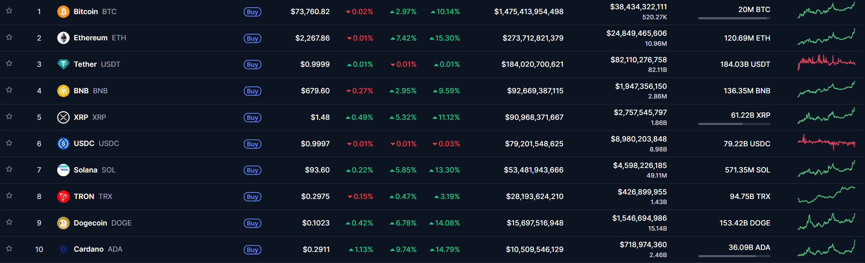Click the Dogecoin logo icon
This screenshot has width=865, height=263.
tap(63, 223)
